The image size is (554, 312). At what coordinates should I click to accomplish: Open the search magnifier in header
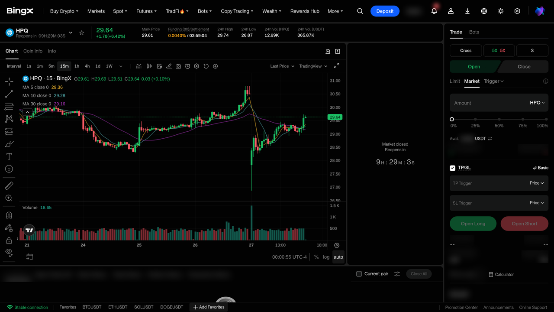(x=360, y=11)
